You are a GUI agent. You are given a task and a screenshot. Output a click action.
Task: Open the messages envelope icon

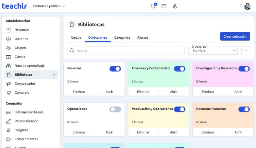tap(164, 6)
